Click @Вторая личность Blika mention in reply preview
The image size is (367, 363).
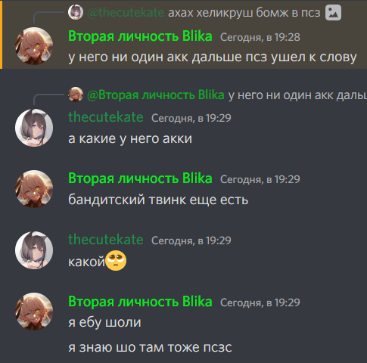156,95
